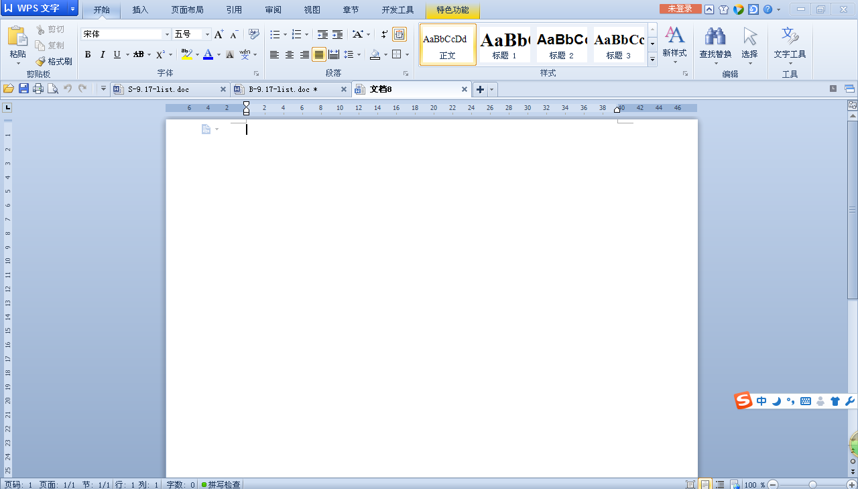Open the Font group dialog launcher
The image size is (858, 489).
click(x=256, y=73)
